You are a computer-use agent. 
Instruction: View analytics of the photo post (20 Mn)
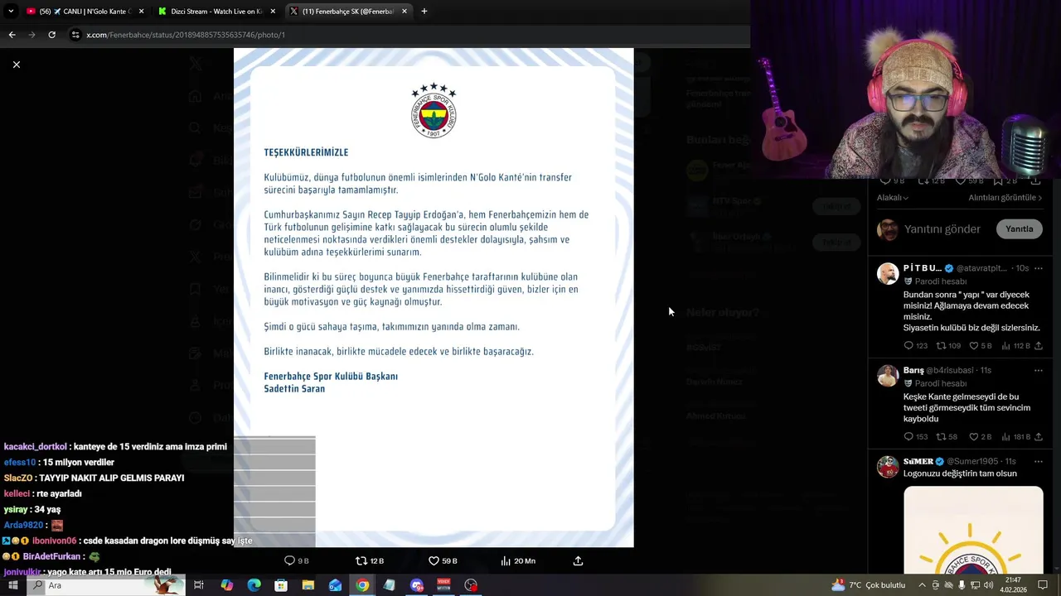tap(518, 561)
